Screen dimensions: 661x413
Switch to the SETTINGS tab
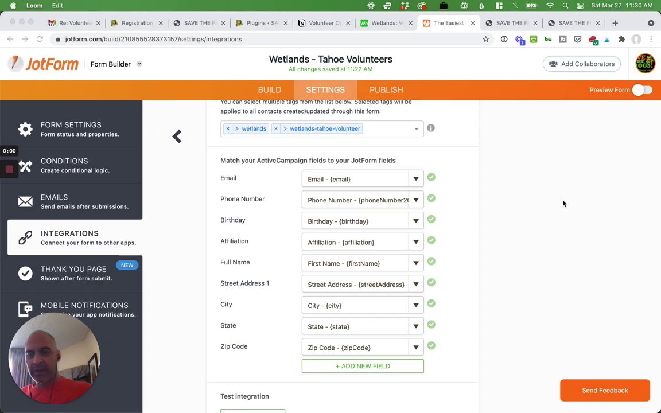[x=325, y=89]
